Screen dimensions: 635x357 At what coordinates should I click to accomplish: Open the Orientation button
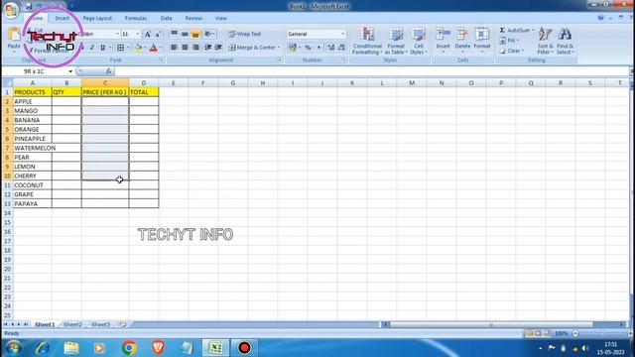[x=209, y=34]
